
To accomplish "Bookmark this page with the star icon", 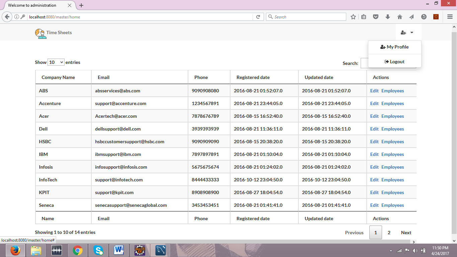I will [353, 17].
